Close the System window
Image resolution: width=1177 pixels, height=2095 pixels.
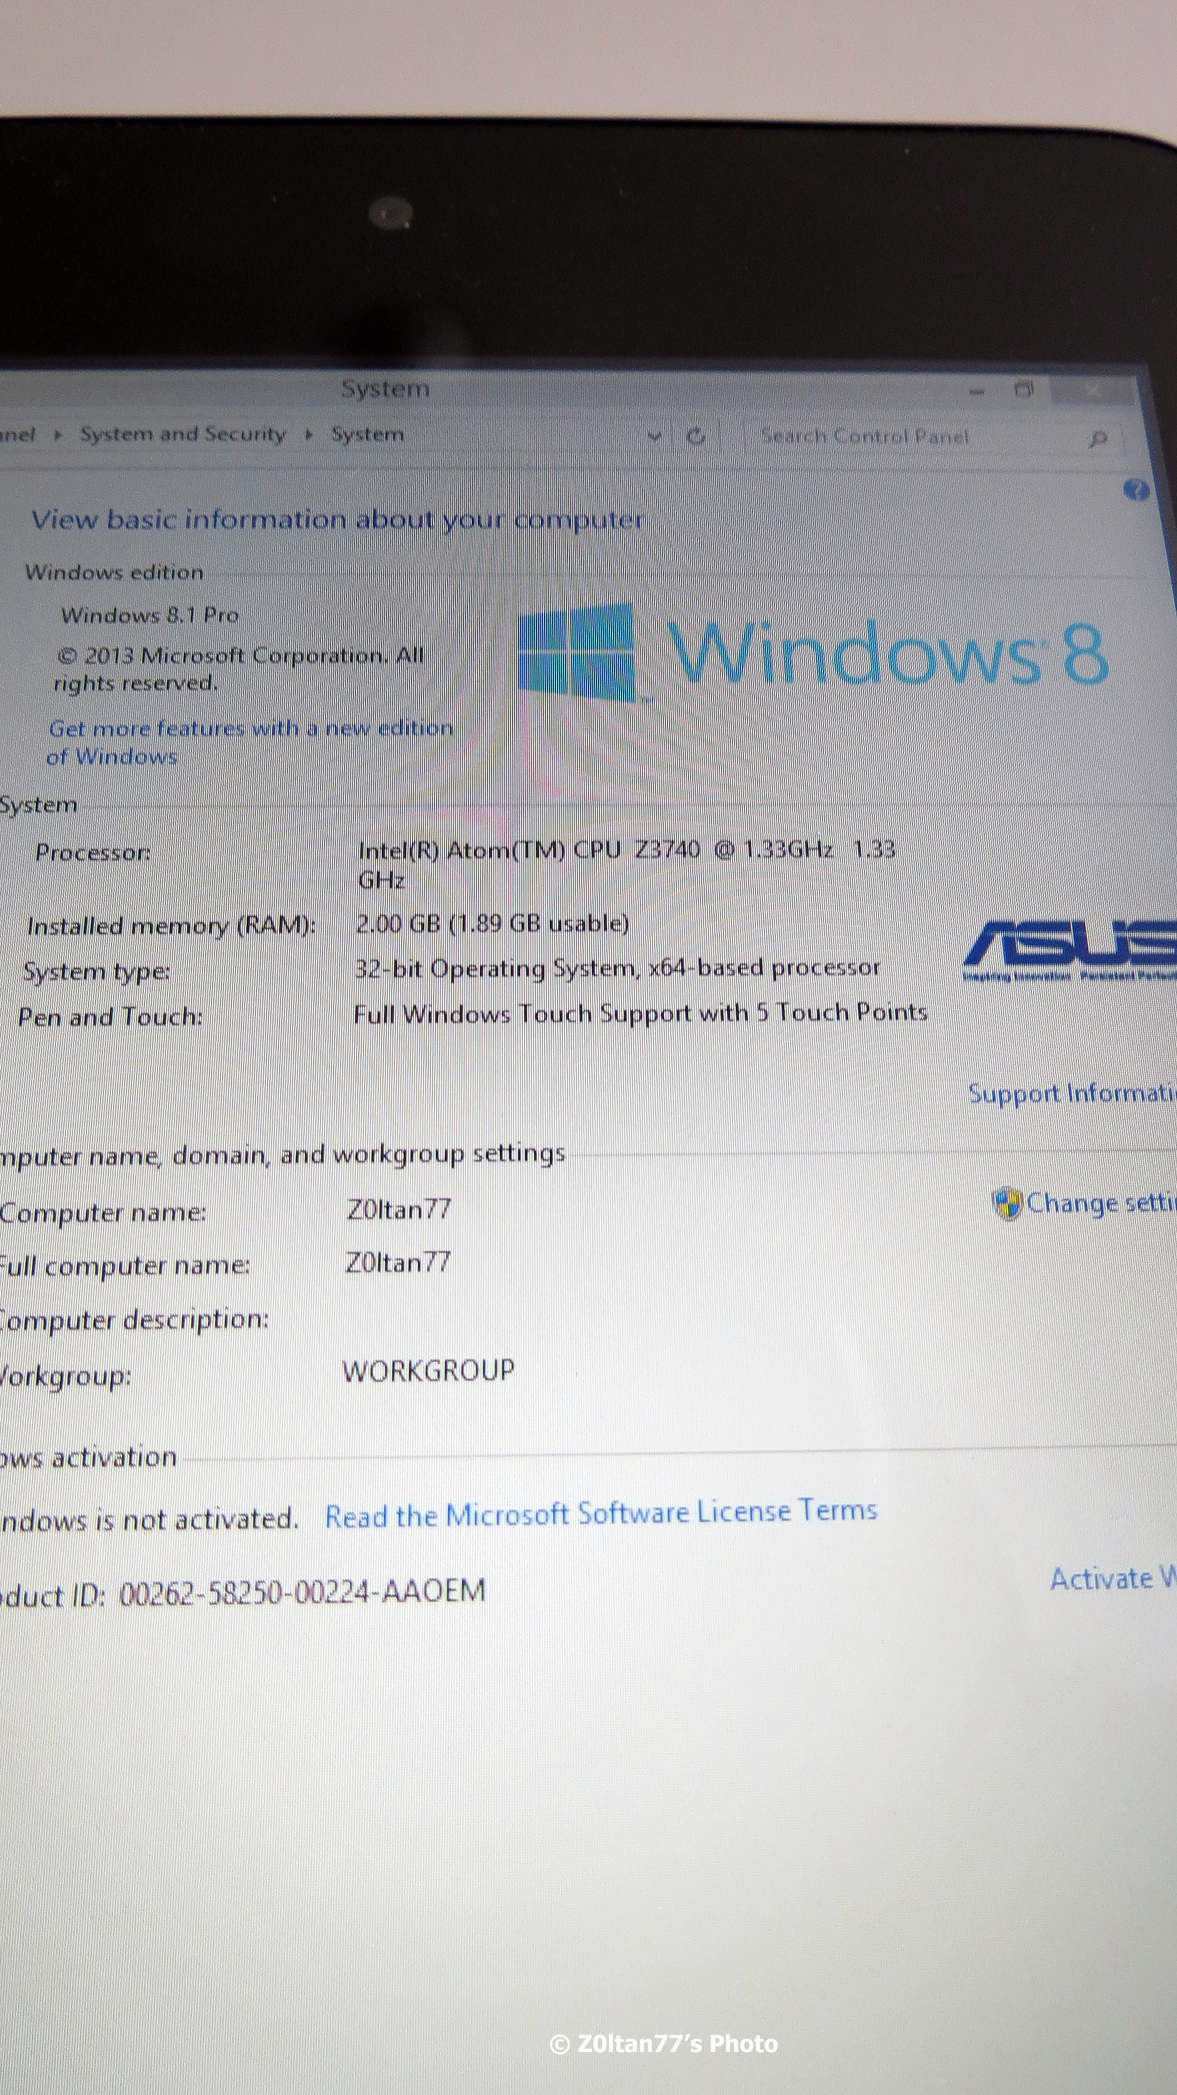[x=1093, y=391]
